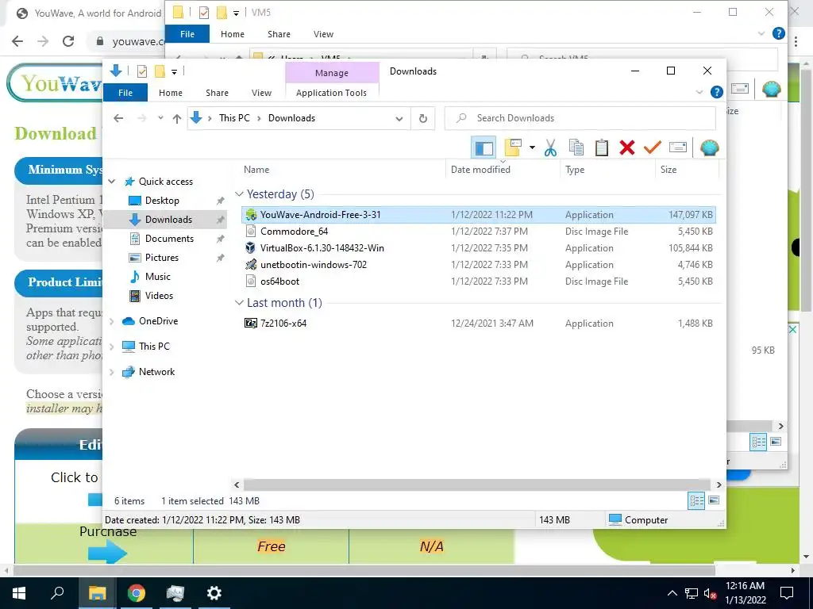Switch VM5 window to large thumbnails view toggle

776,441
